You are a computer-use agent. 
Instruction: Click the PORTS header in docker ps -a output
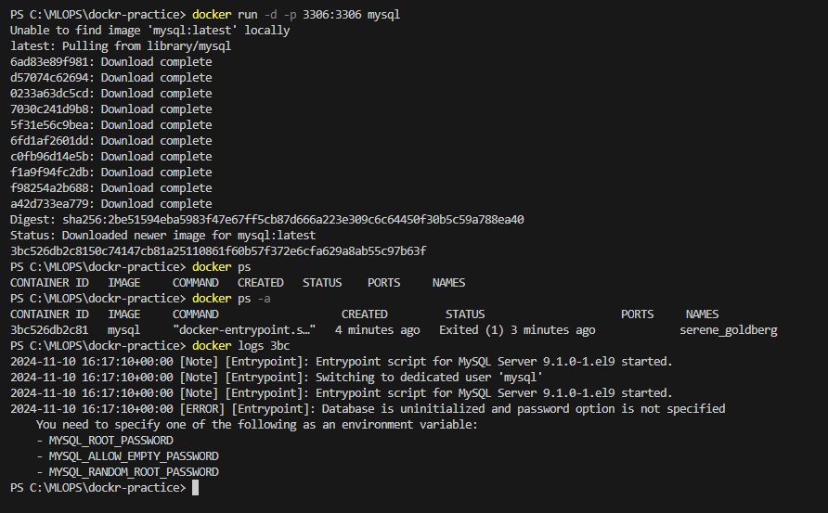click(x=637, y=314)
